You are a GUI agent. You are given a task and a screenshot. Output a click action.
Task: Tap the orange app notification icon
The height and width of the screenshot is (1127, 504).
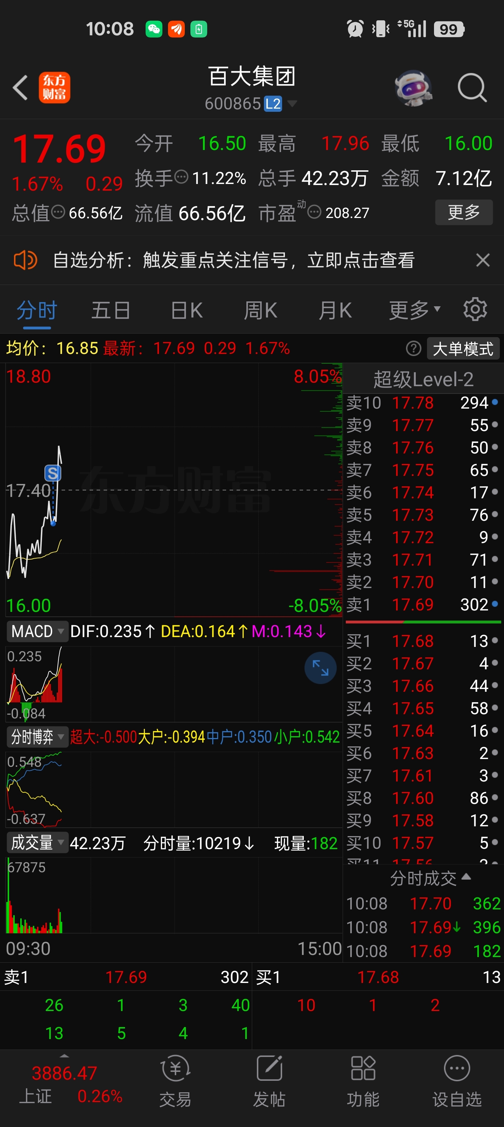click(x=176, y=29)
